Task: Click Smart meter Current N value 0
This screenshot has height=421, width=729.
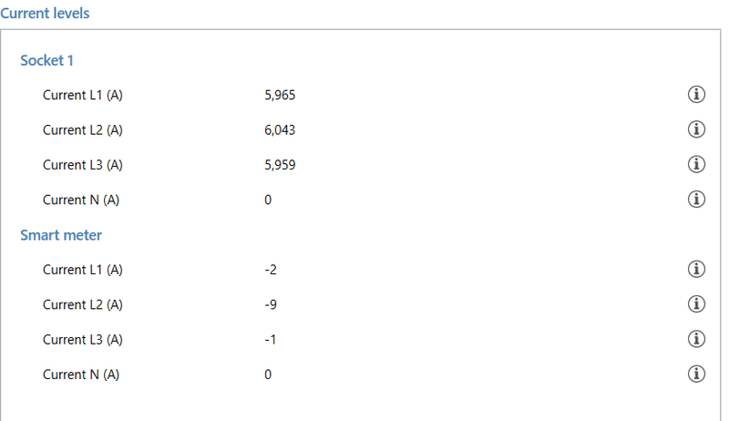Action: tap(268, 375)
